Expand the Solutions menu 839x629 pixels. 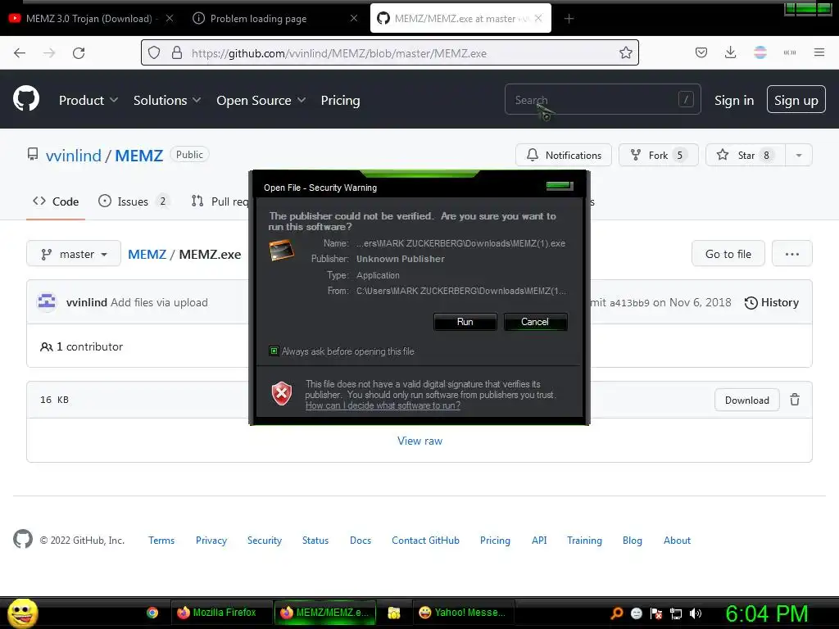click(167, 100)
